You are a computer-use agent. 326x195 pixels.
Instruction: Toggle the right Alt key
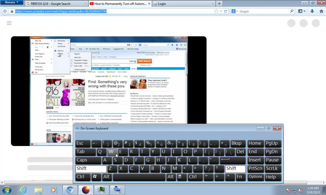pos(171,177)
